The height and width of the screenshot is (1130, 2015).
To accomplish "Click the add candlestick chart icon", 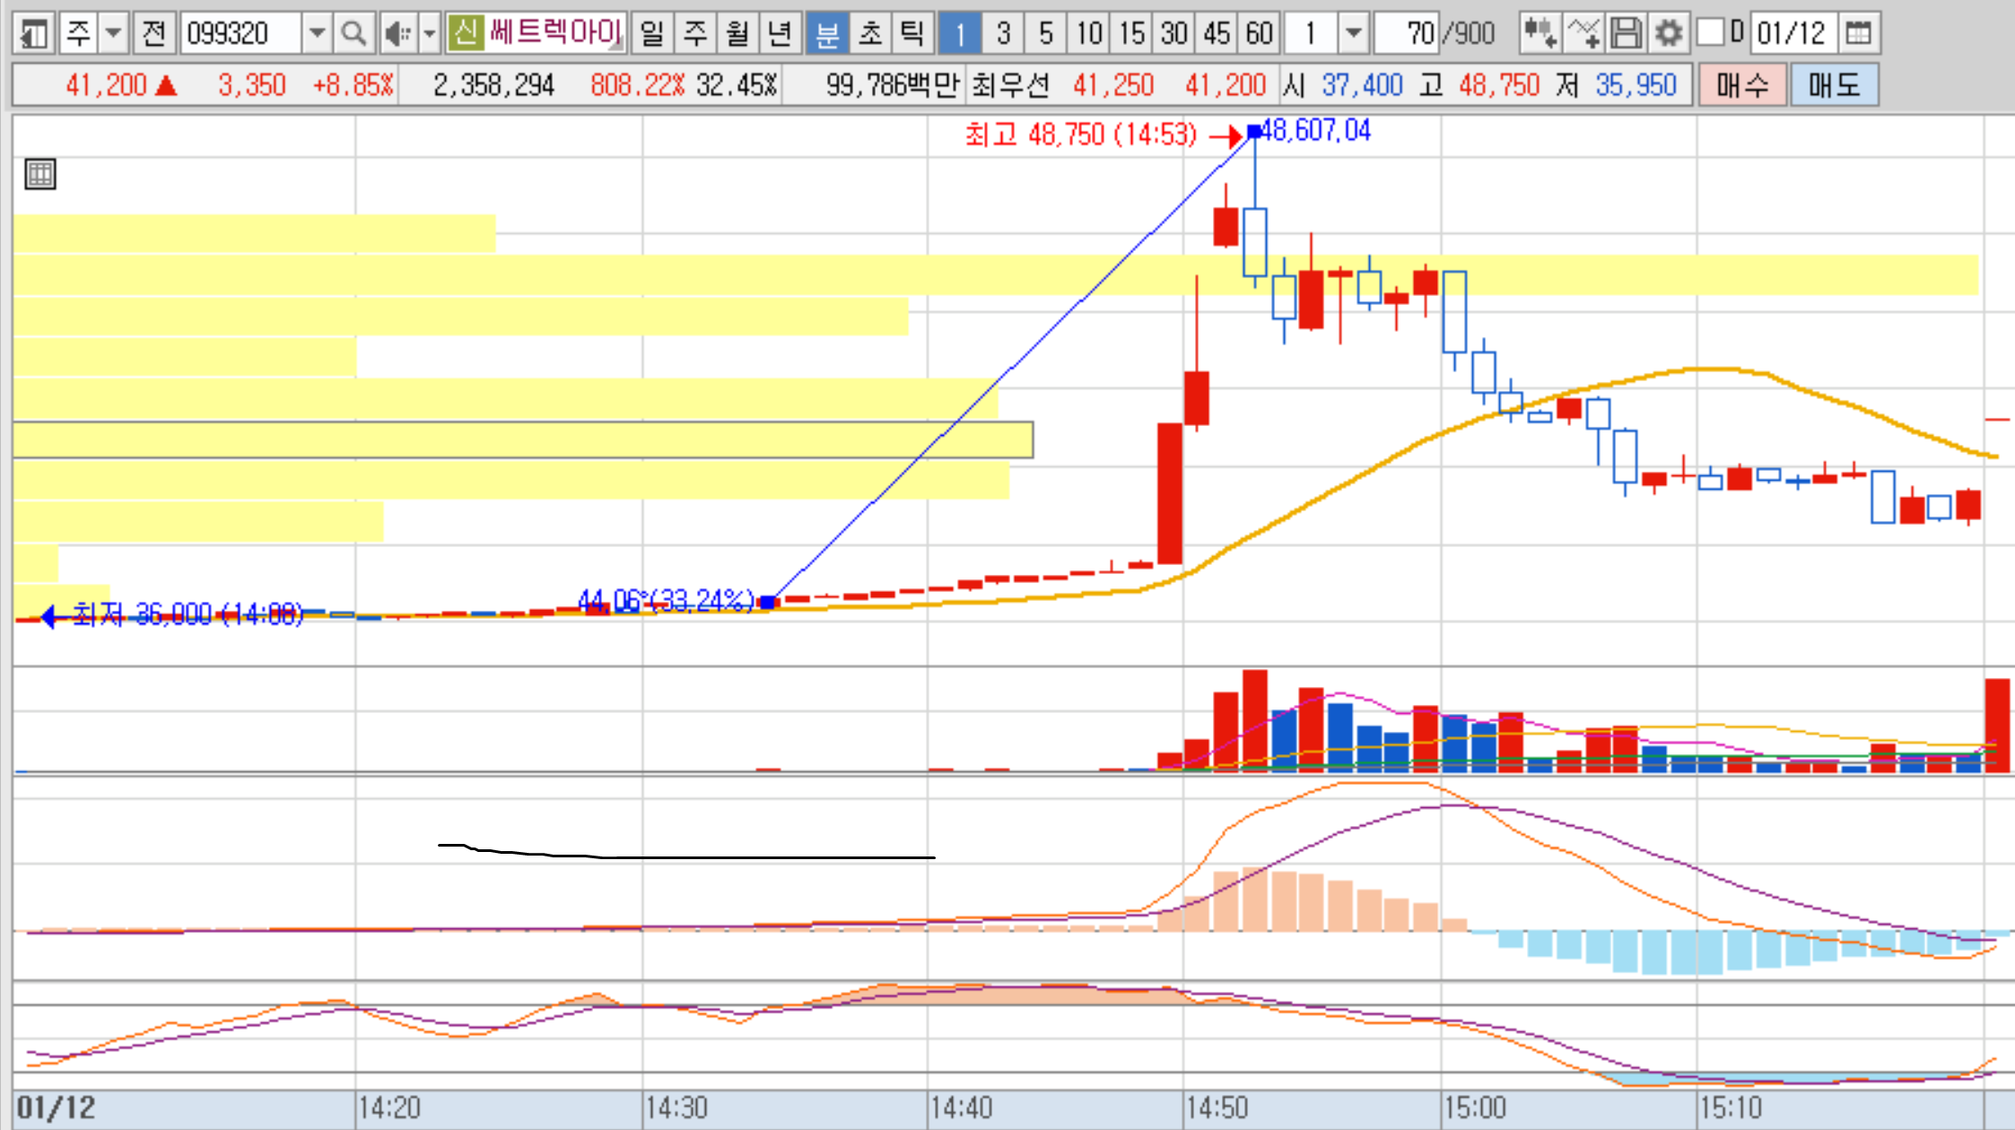I will click(1540, 33).
